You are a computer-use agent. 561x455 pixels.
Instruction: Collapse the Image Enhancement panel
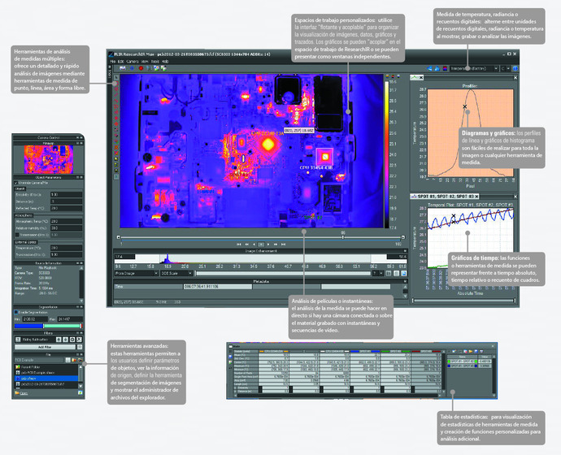point(405,251)
